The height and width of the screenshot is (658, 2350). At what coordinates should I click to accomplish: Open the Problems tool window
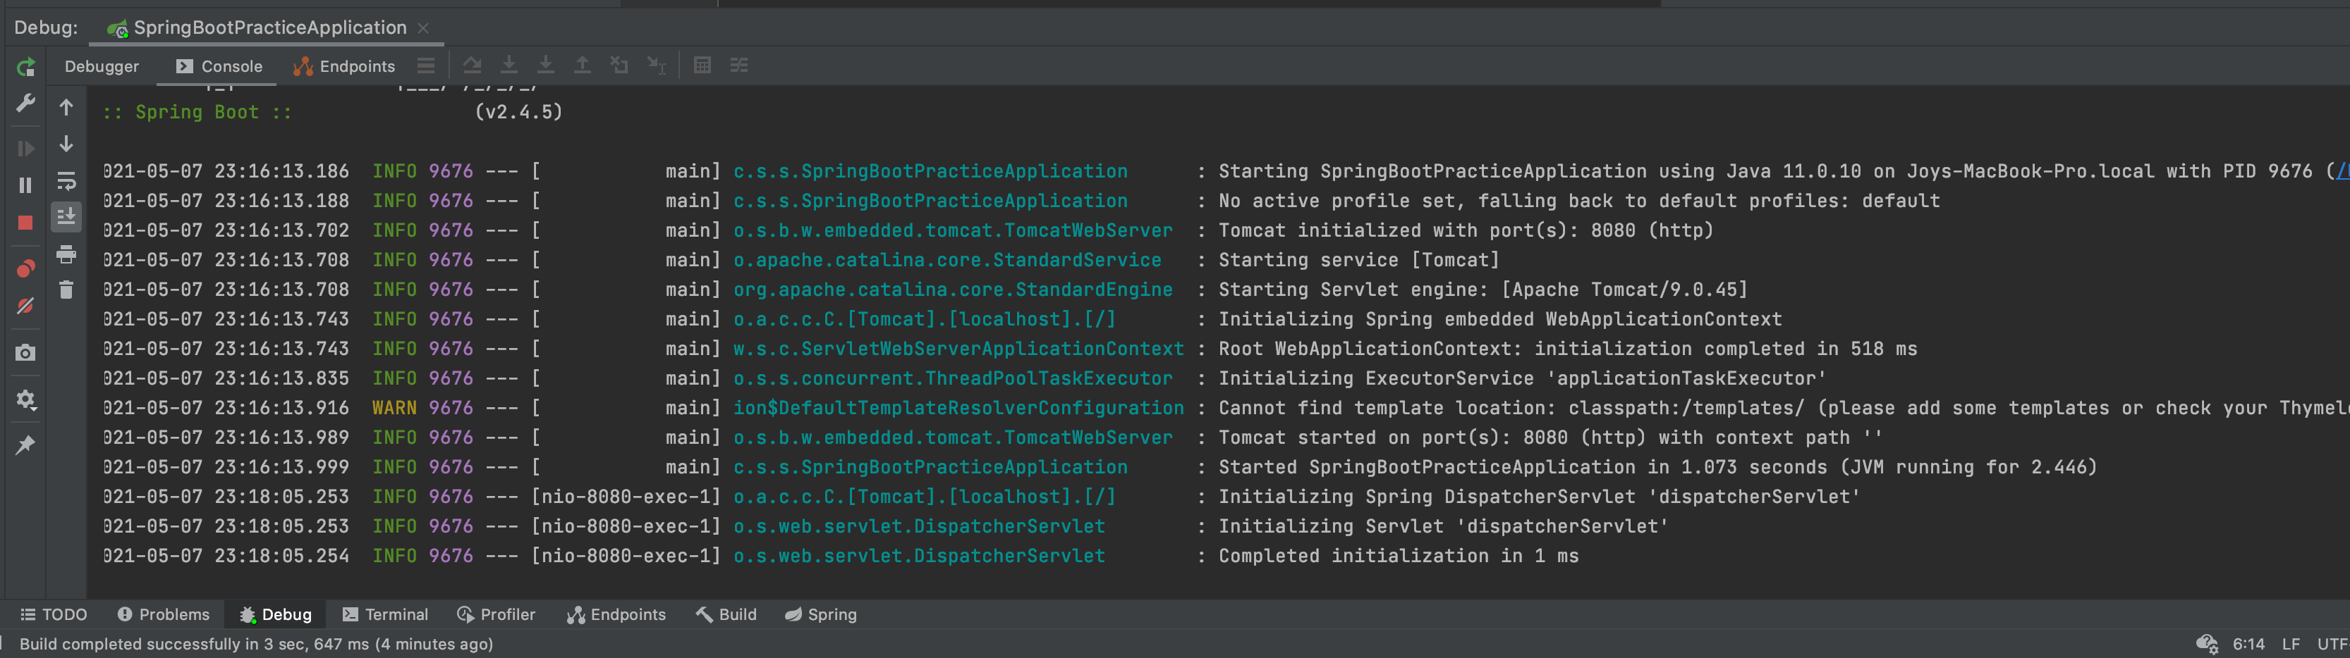[164, 615]
